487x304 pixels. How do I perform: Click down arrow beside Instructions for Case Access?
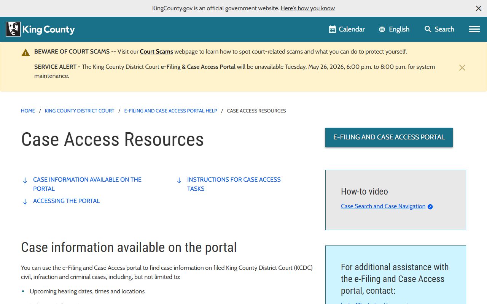(x=179, y=180)
